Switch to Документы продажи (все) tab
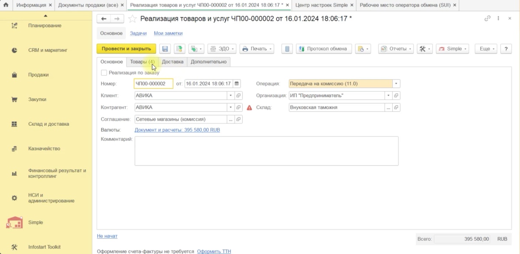The image size is (520, 254). click(90, 5)
